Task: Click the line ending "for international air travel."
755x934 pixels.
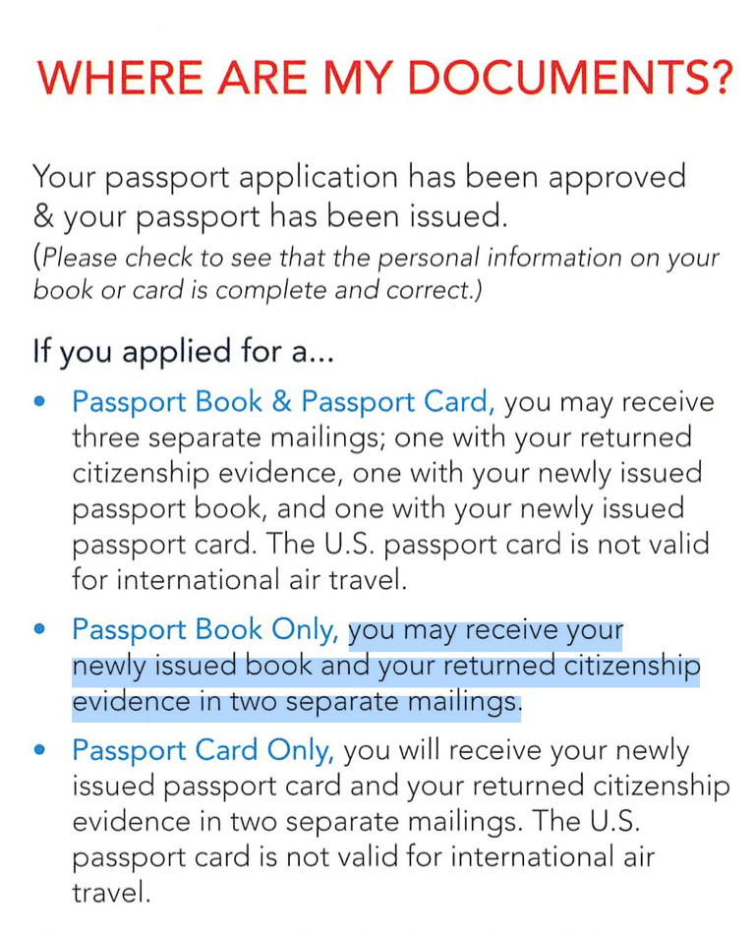Action: click(x=239, y=579)
